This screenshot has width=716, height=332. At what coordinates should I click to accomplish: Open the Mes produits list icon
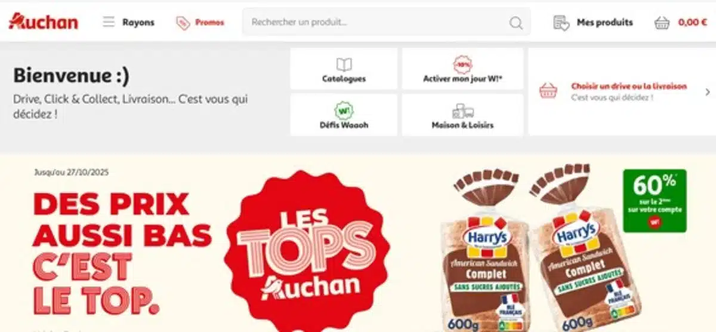[x=561, y=23]
